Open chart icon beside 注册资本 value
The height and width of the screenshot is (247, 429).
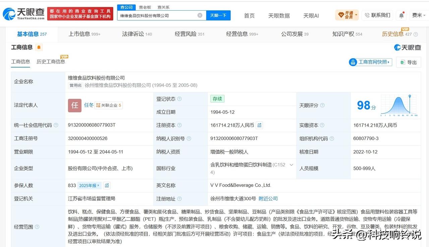click(259, 125)
